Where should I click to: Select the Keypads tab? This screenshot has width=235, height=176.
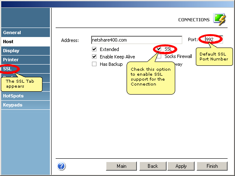[26, 105]
